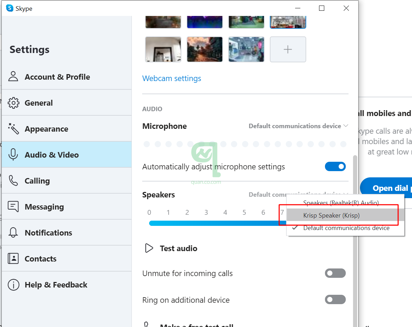This screenshot has width=412, height=327.
Task: Click the Account & Profile person icon
Action: click(x=13, y=76)
